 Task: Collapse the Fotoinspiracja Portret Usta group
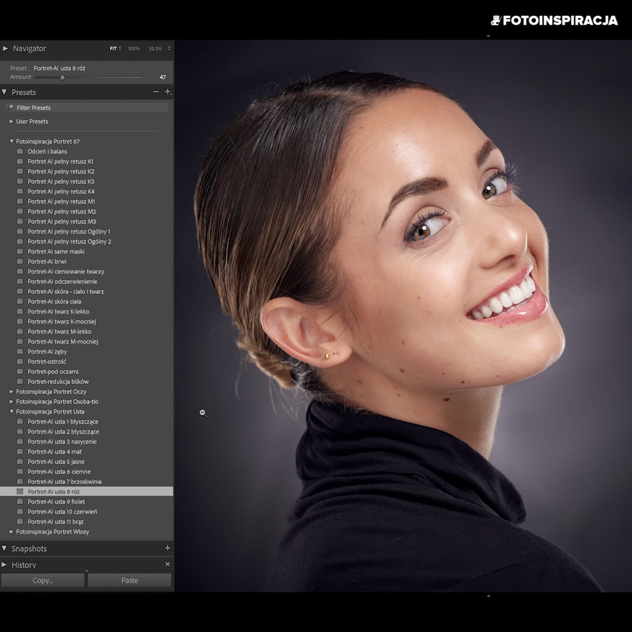coord(12,411)
